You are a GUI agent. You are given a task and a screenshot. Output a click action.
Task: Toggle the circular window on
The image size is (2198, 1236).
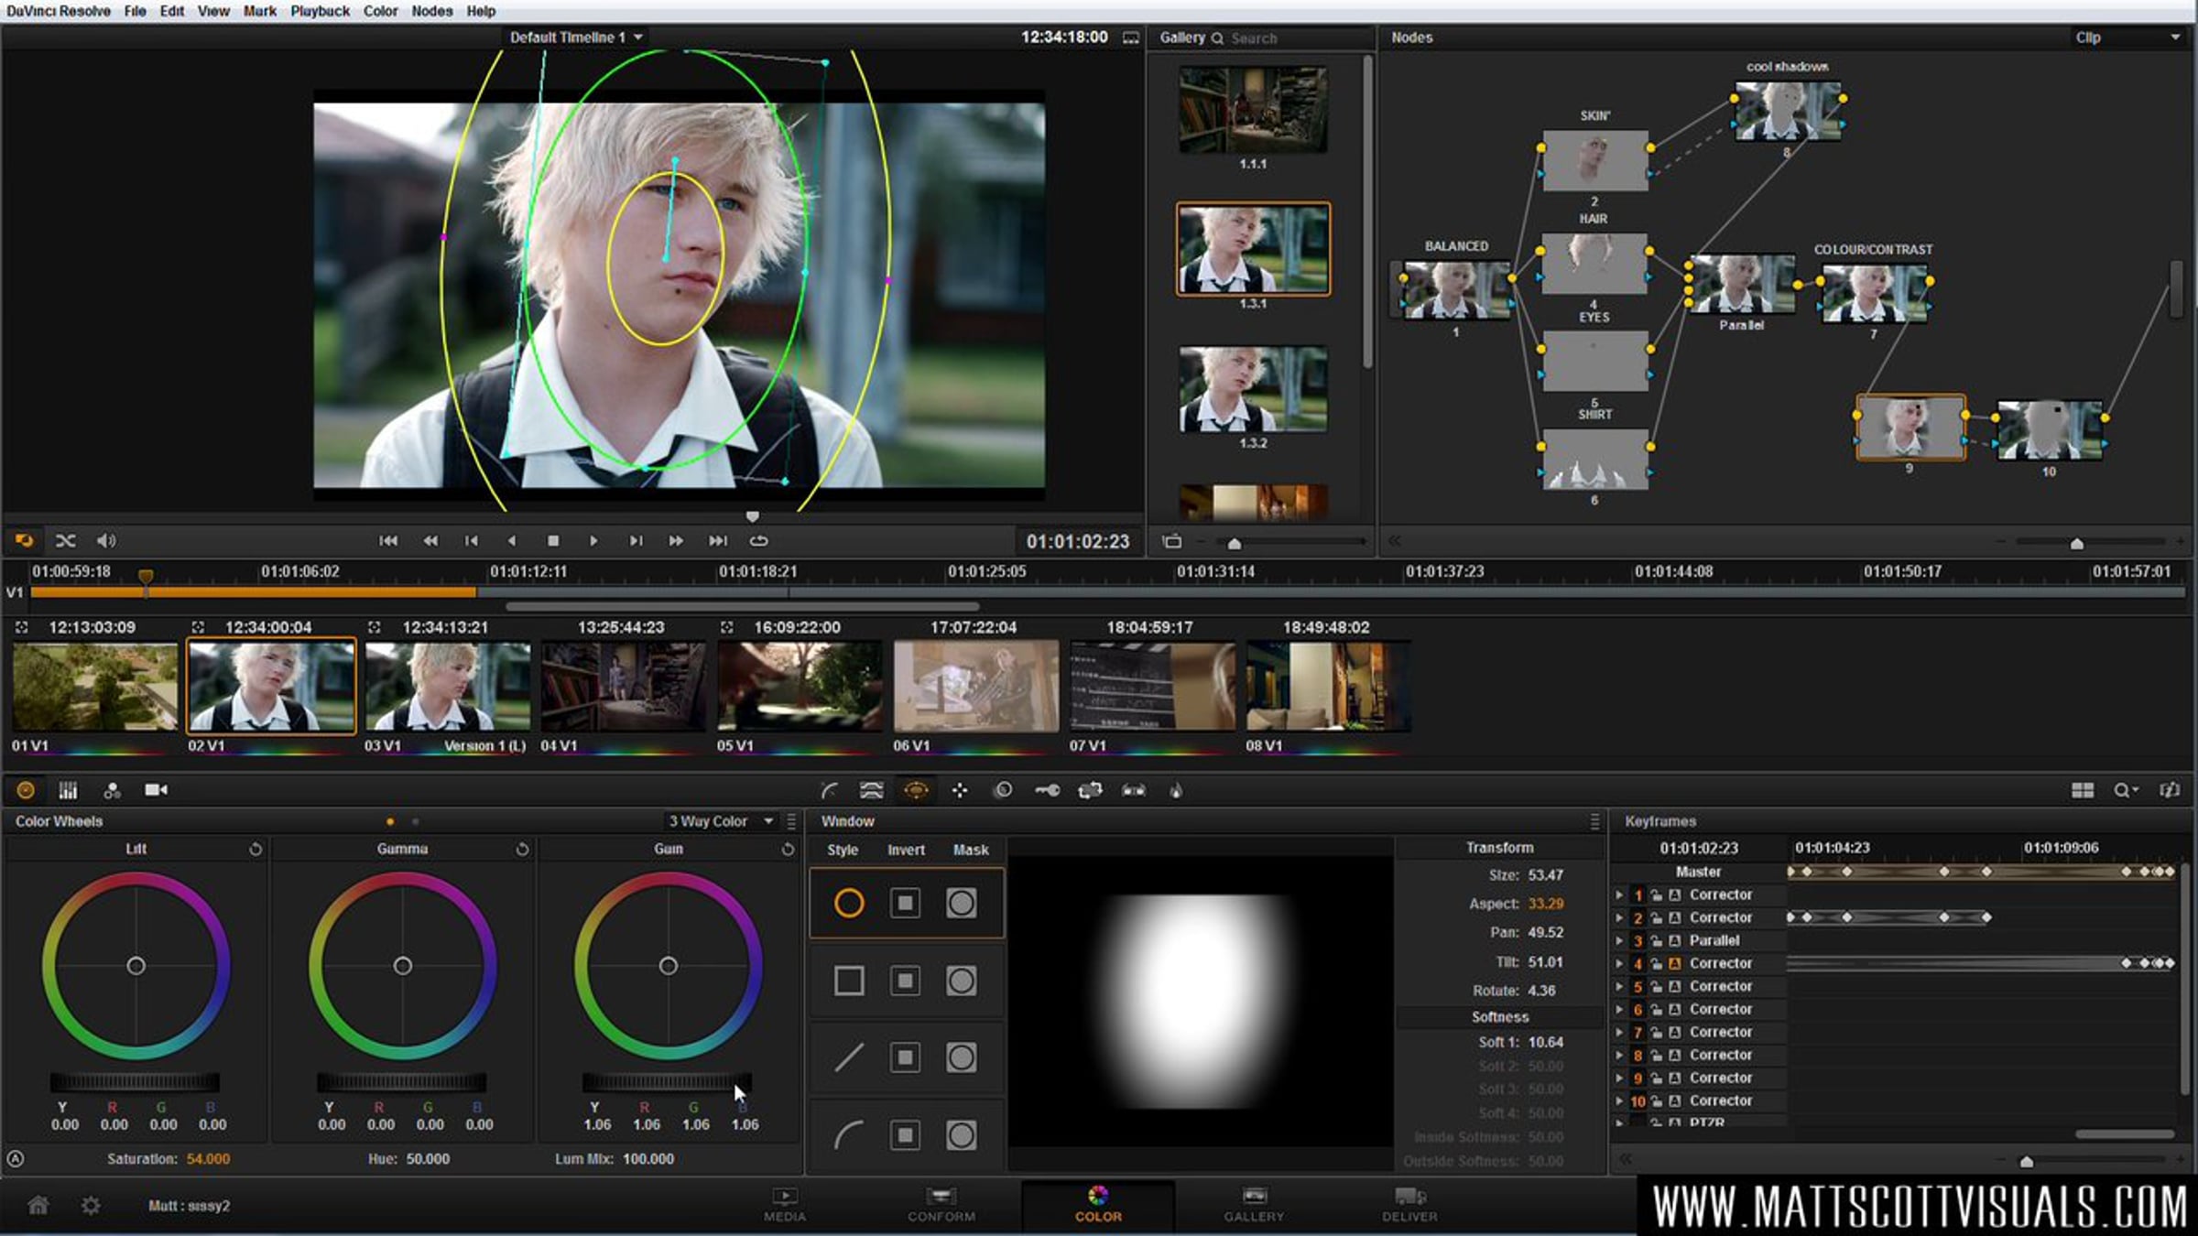click(849, 904)
